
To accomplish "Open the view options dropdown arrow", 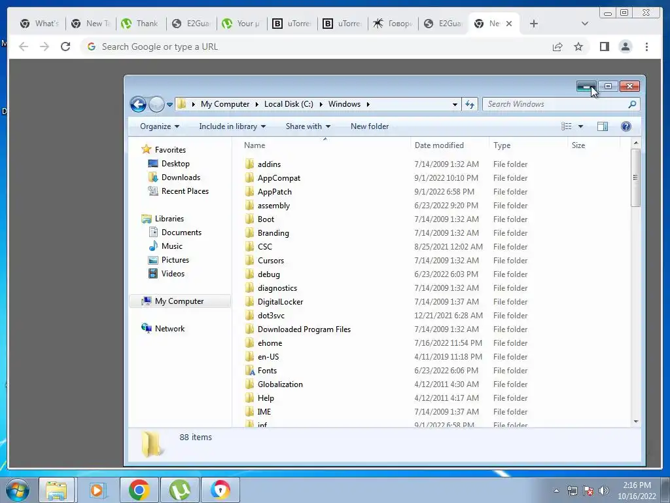I will tap(580, 126).
